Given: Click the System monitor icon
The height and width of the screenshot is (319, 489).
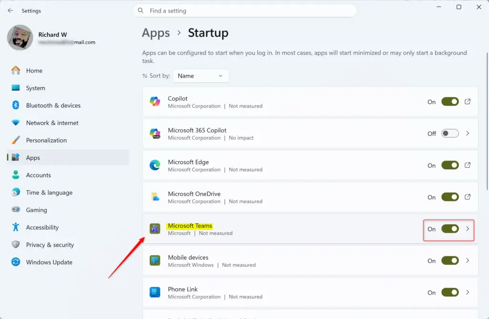Looking at the screenshot, I should coord(16,88).
